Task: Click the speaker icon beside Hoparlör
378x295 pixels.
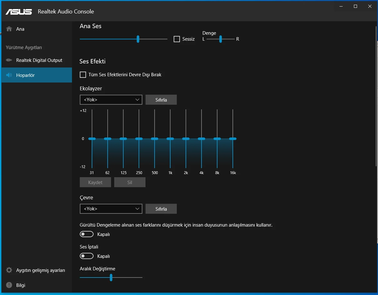Action: 8,75
